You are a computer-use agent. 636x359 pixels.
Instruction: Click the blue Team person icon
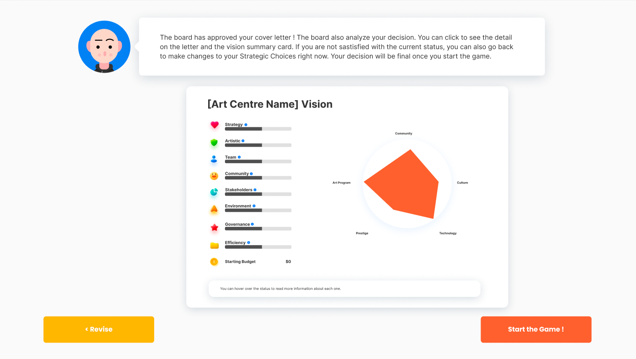click(214, 159)
